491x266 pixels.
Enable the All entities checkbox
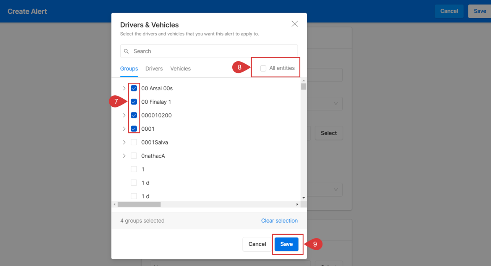263,68
